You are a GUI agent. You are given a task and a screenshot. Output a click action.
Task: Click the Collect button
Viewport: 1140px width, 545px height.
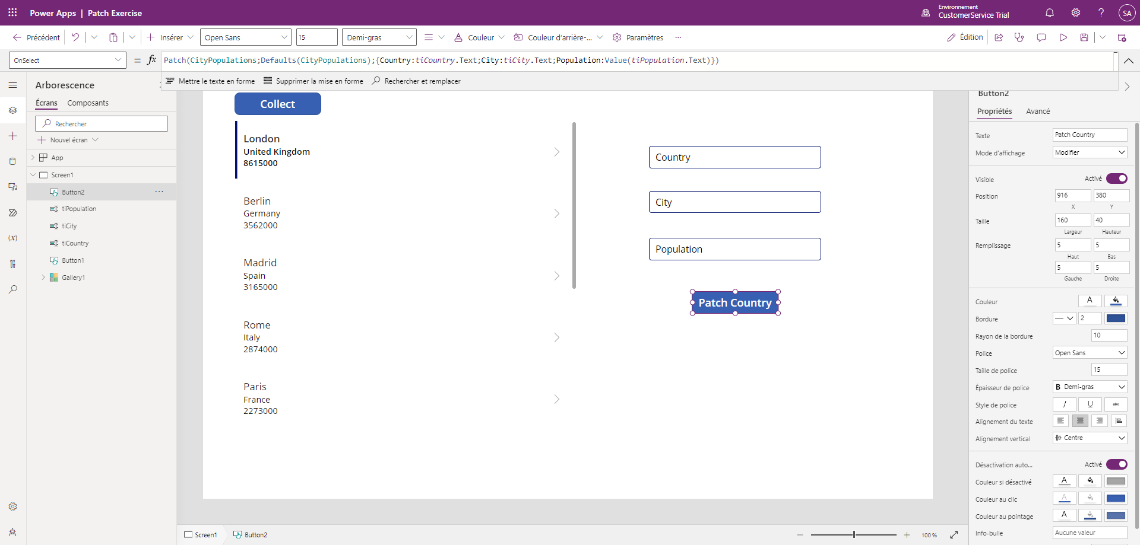point(278,104)
